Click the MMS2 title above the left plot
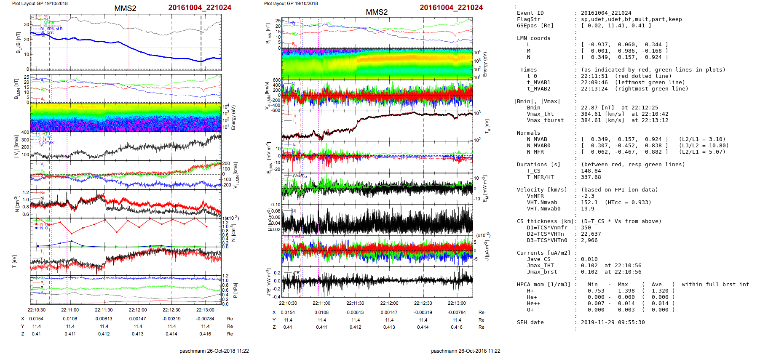 125,8
